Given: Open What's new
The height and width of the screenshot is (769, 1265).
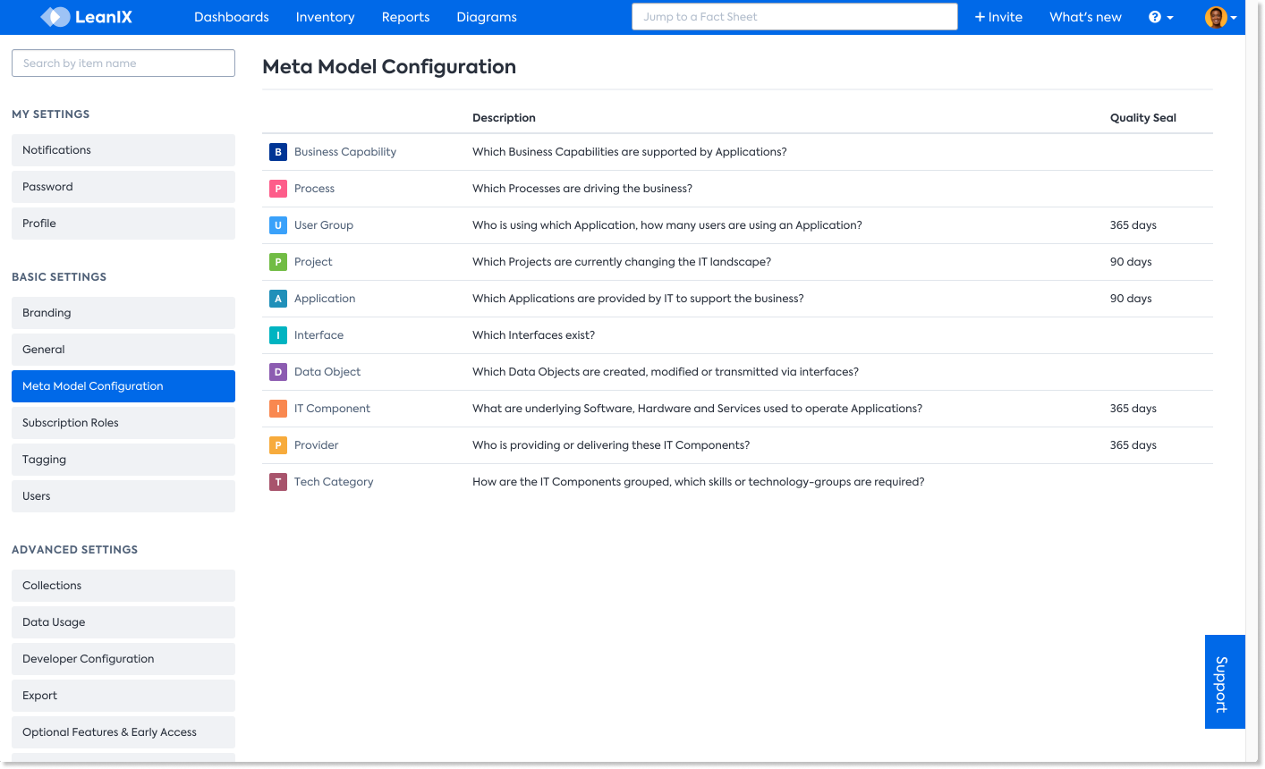Looking at the screenshot, I should 1085,17.
